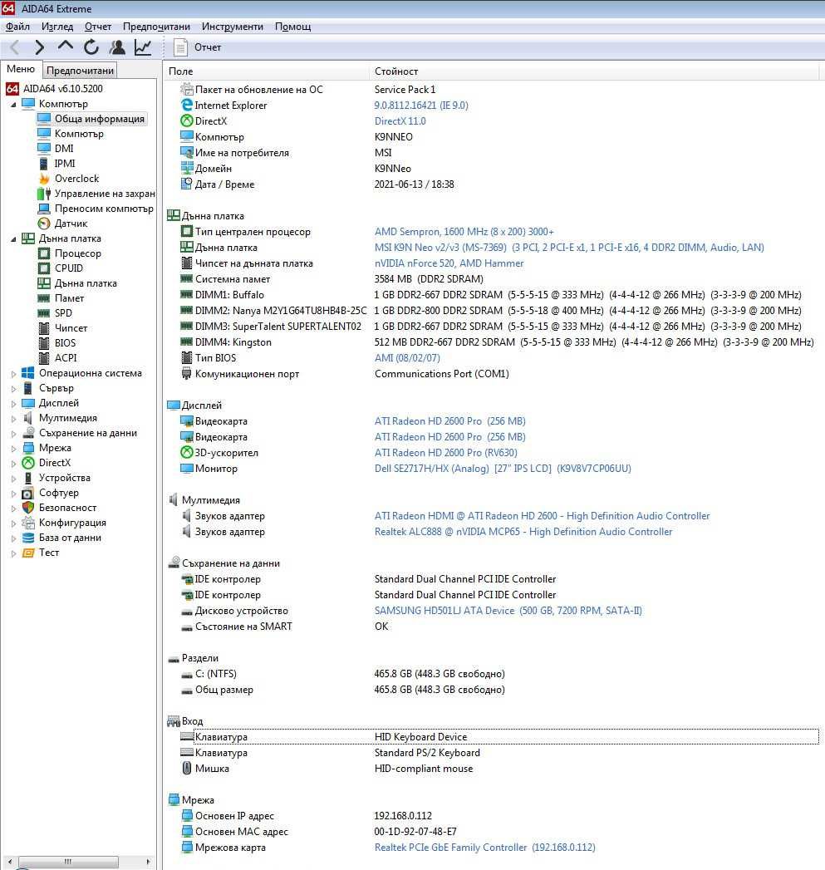The image size is (825, 870).
Task: Click Realtek PCIe GbE Family Controller link
Action: click(x=484, y=848)
